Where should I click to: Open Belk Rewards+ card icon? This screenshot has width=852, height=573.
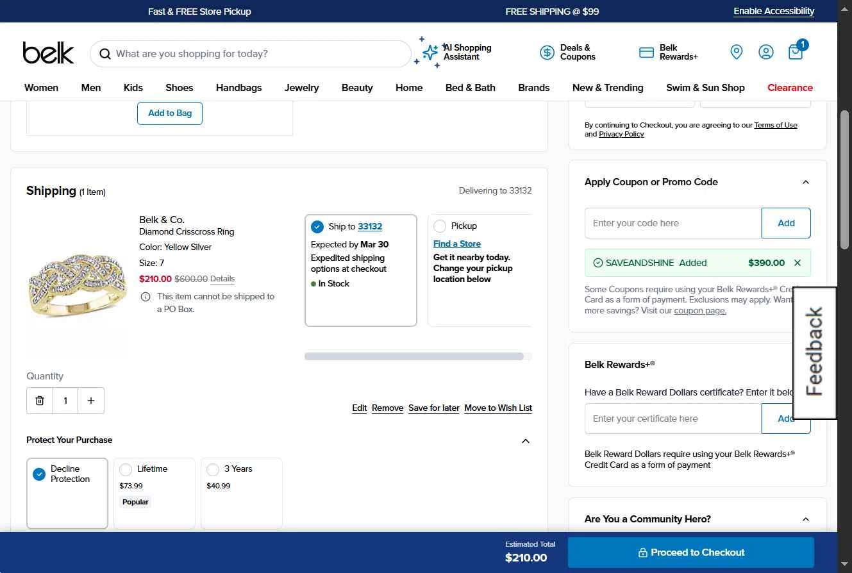pyautogui.click(x=646, y=53)
